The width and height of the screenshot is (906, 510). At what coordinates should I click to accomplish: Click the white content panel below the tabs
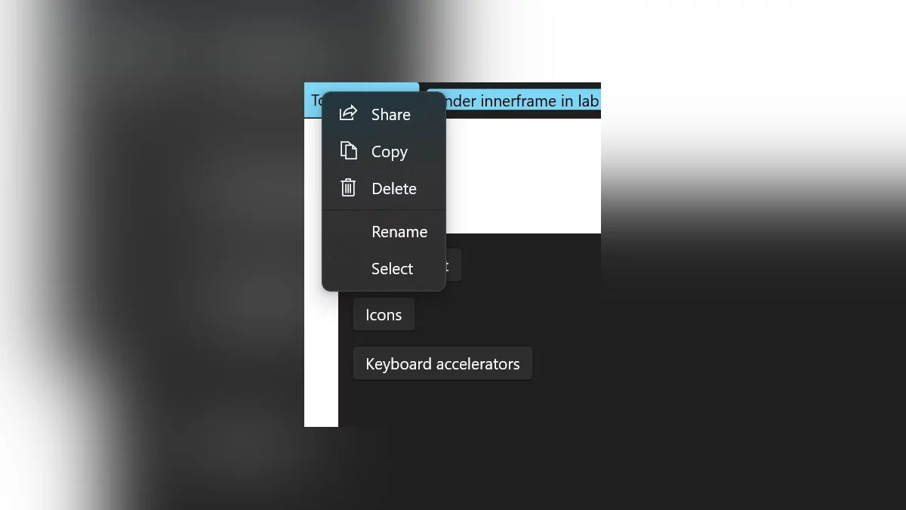523,175
